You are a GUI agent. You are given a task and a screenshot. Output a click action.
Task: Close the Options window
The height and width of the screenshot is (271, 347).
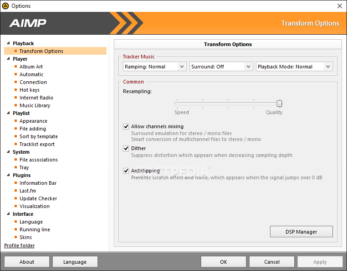(339, 6)
